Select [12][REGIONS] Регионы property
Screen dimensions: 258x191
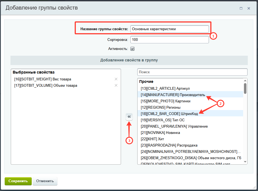[190, 108]
